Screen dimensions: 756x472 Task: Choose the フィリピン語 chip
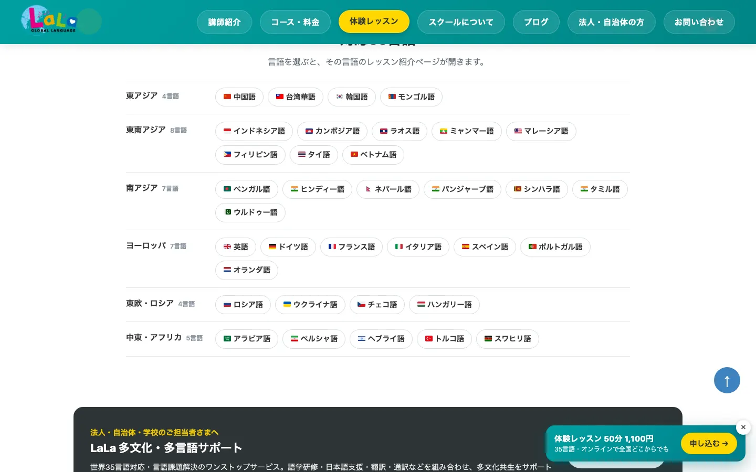click(250, 155)
